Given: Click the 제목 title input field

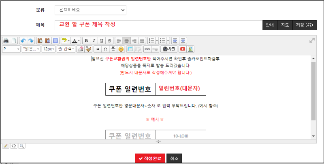Looking at the screenshot, I should click(159, 25).
